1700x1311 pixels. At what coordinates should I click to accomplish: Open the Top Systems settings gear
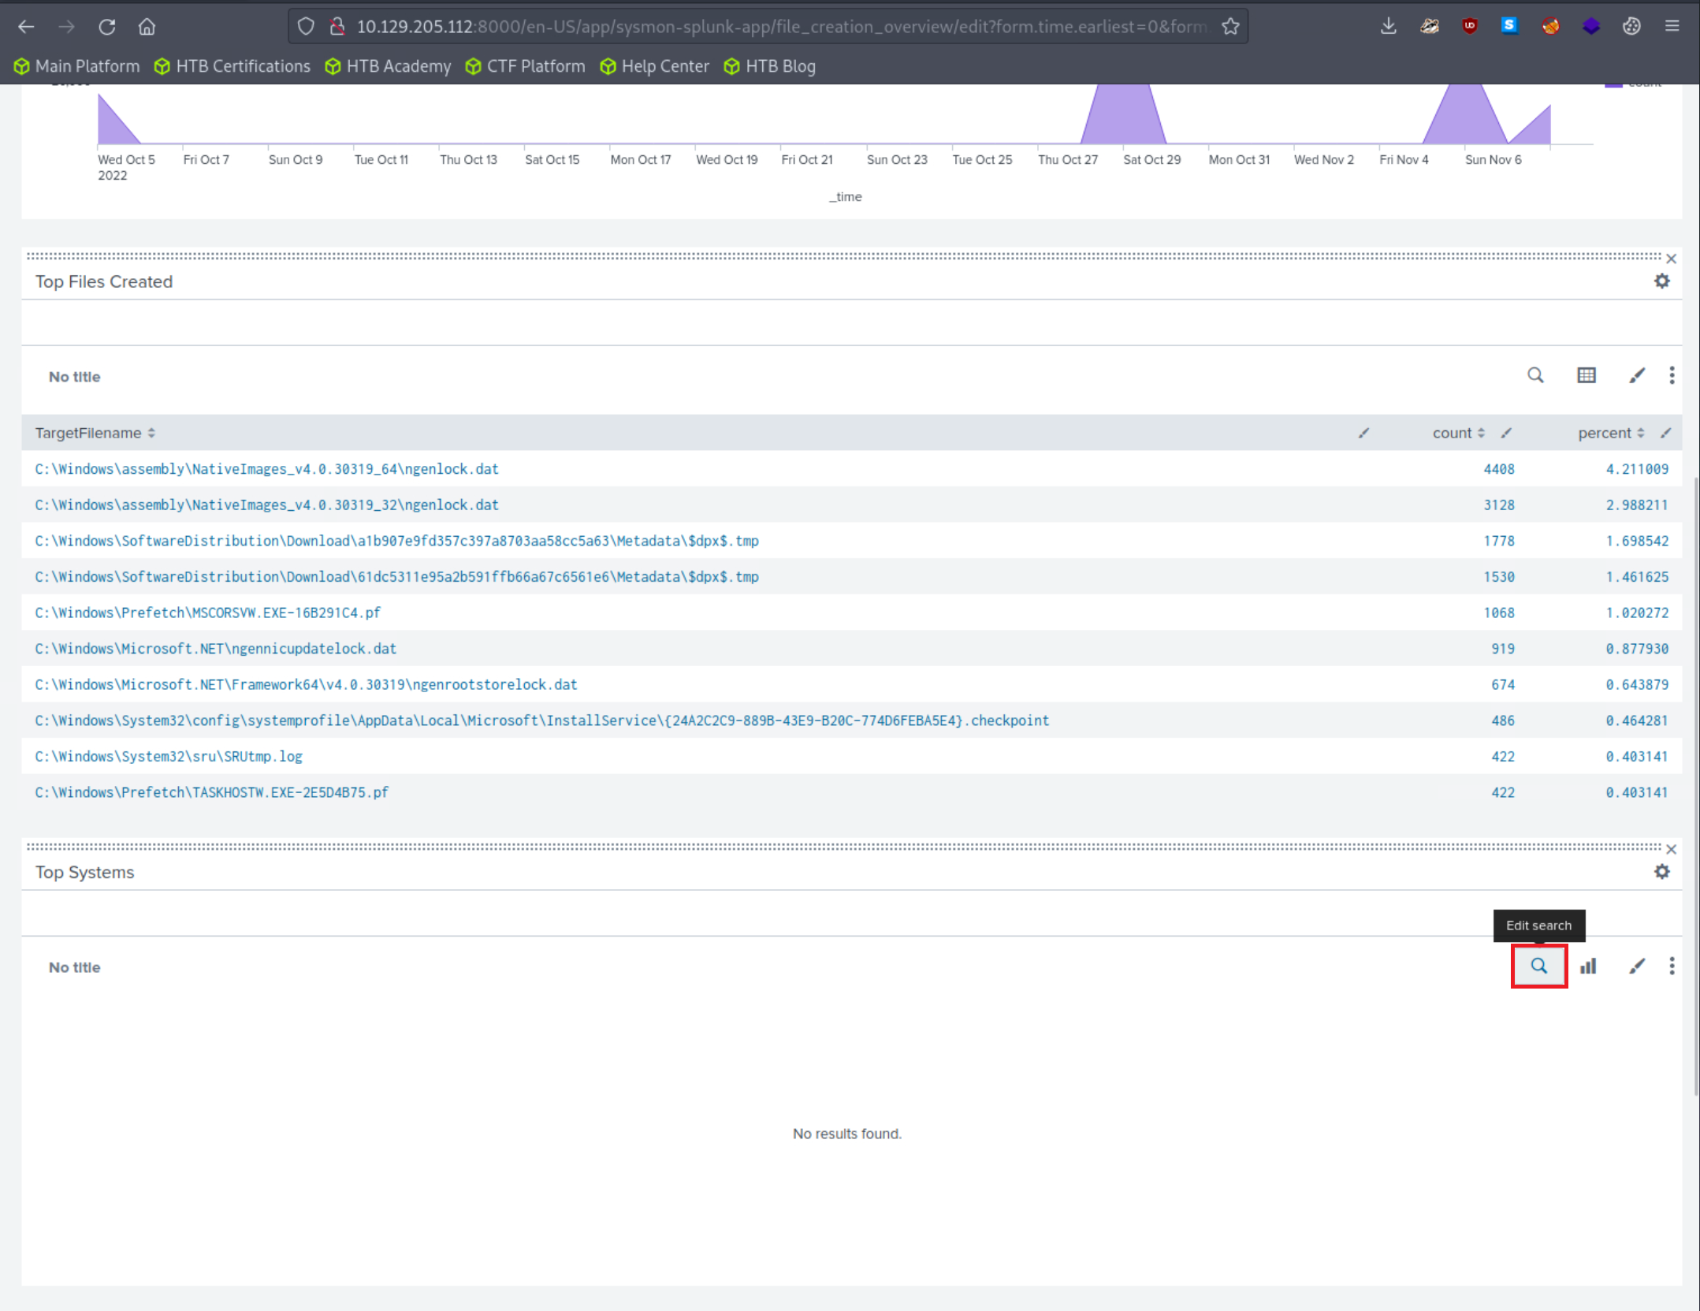[1662, 872]
